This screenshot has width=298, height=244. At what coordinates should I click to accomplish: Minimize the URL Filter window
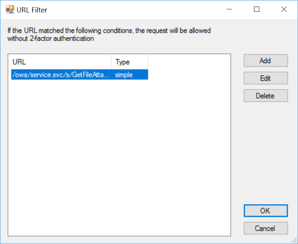[x=229, y=10]
